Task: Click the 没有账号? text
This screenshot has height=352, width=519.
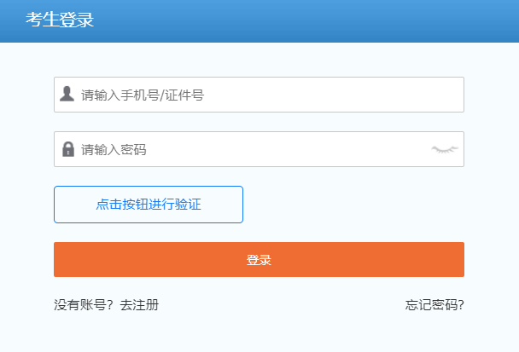Action: (84, 305)
